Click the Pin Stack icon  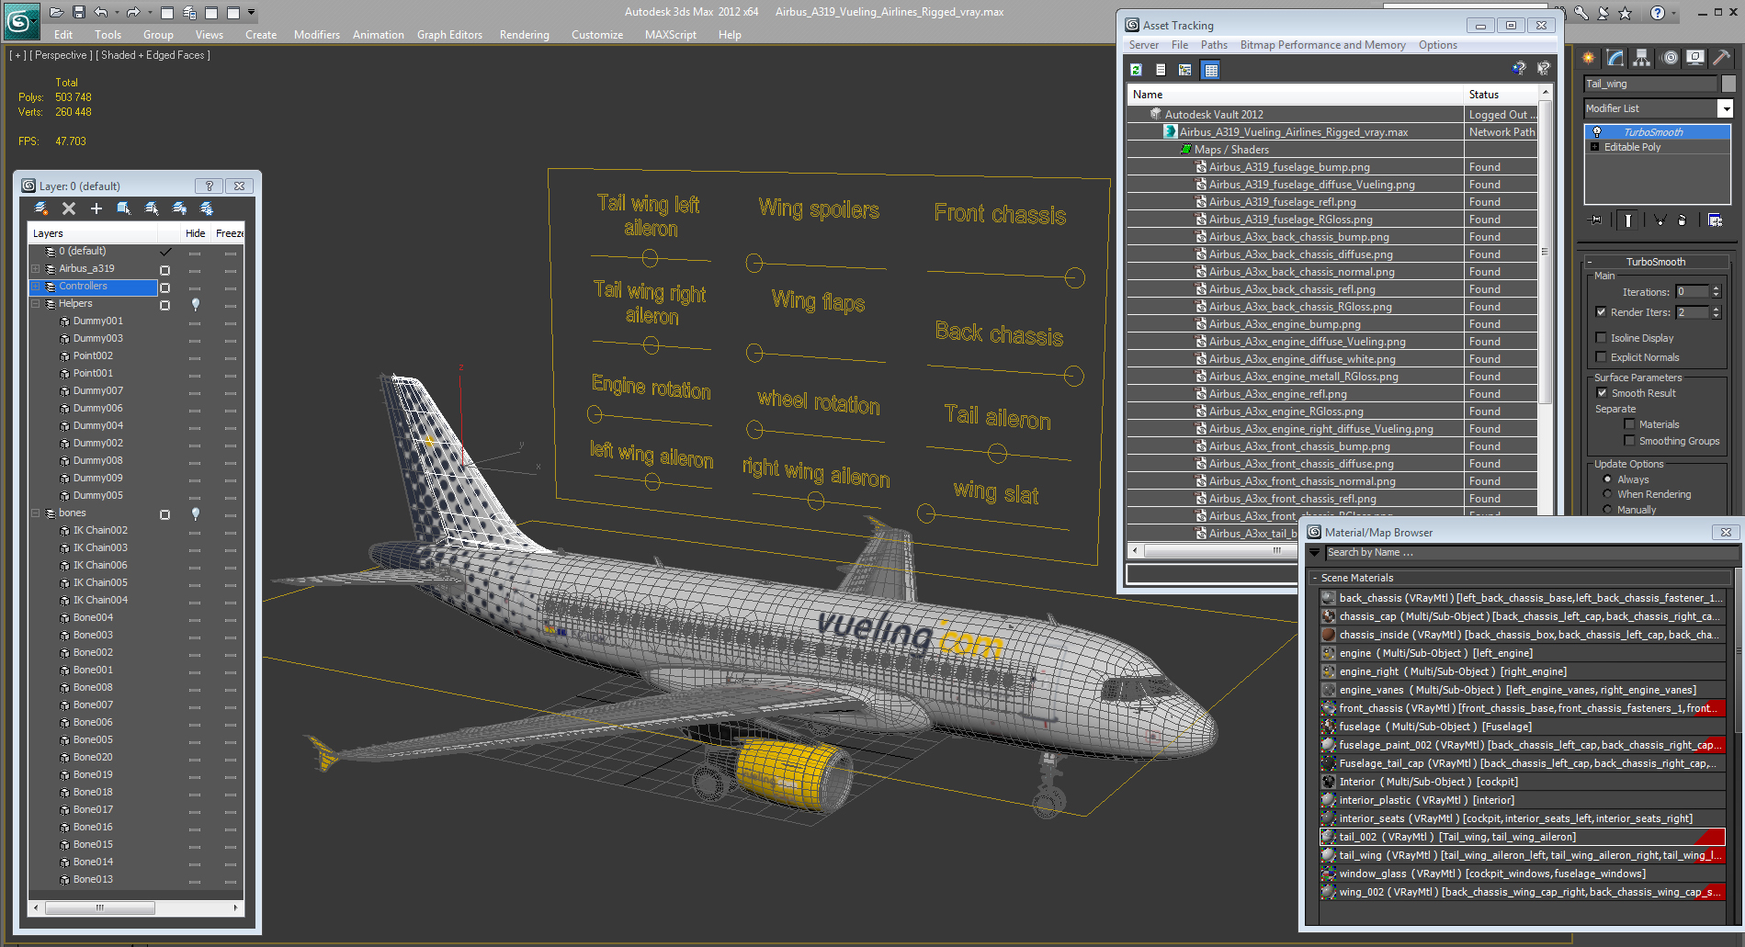1596,220
